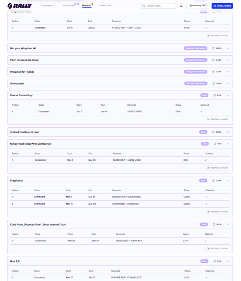The height and width of the screenshot is (281, 241).
Task: Click share clock icon for Cancel Something!
Action: tap(214, 95)
